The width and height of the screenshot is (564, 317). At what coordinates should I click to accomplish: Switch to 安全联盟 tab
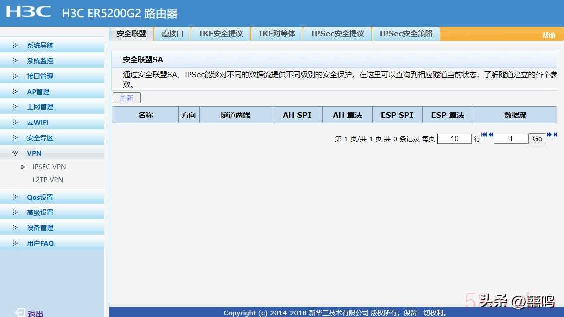click(131, 34)
